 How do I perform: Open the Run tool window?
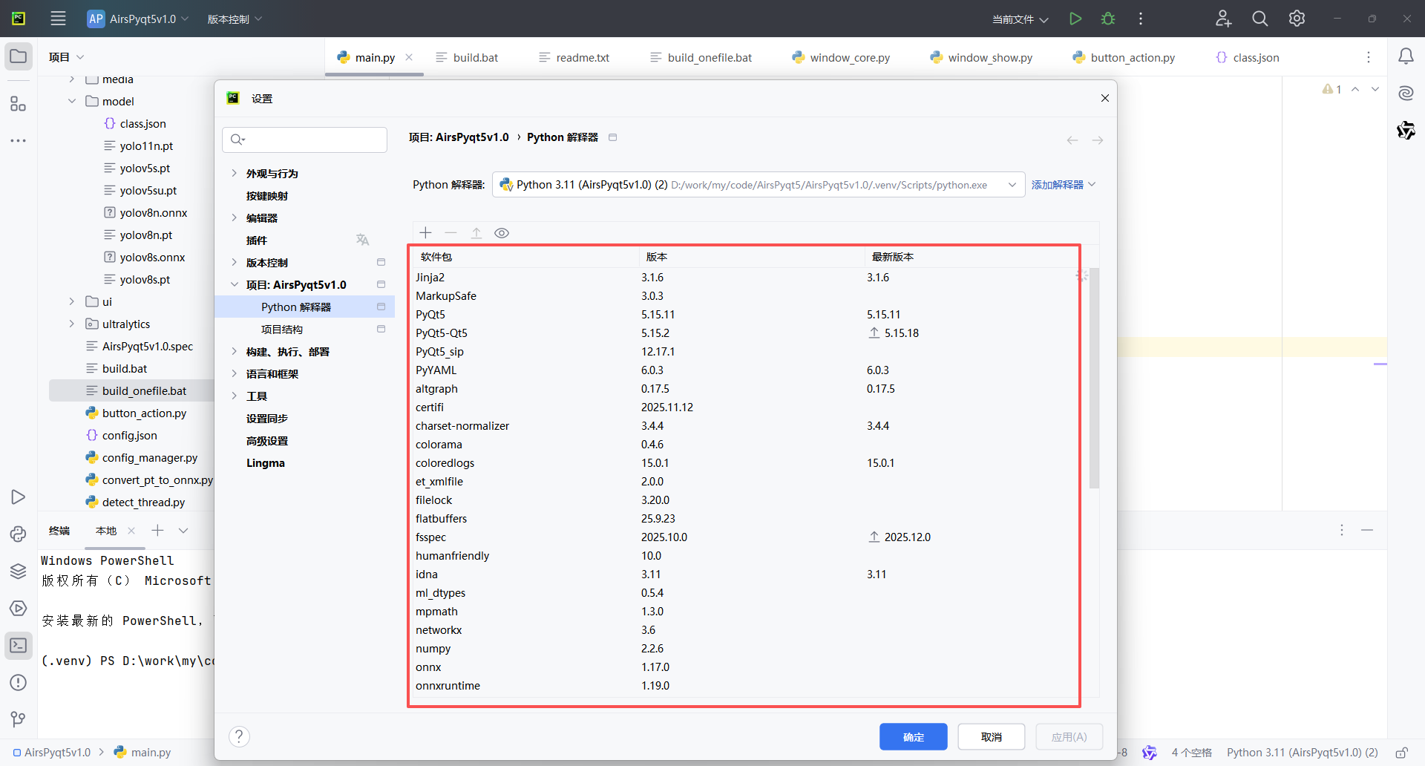19,497
